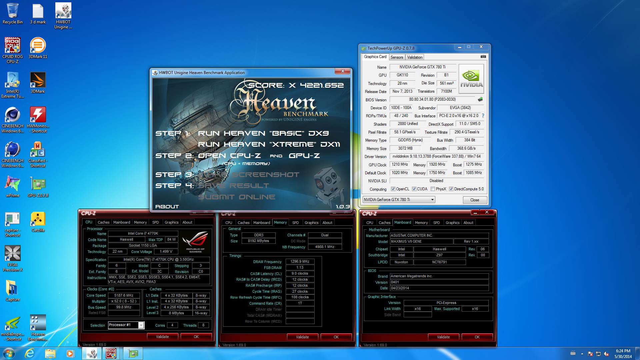This screenshot has width=640, height=360.
Task: Open EVGA Precision X desktop icon
Action: 13,258
